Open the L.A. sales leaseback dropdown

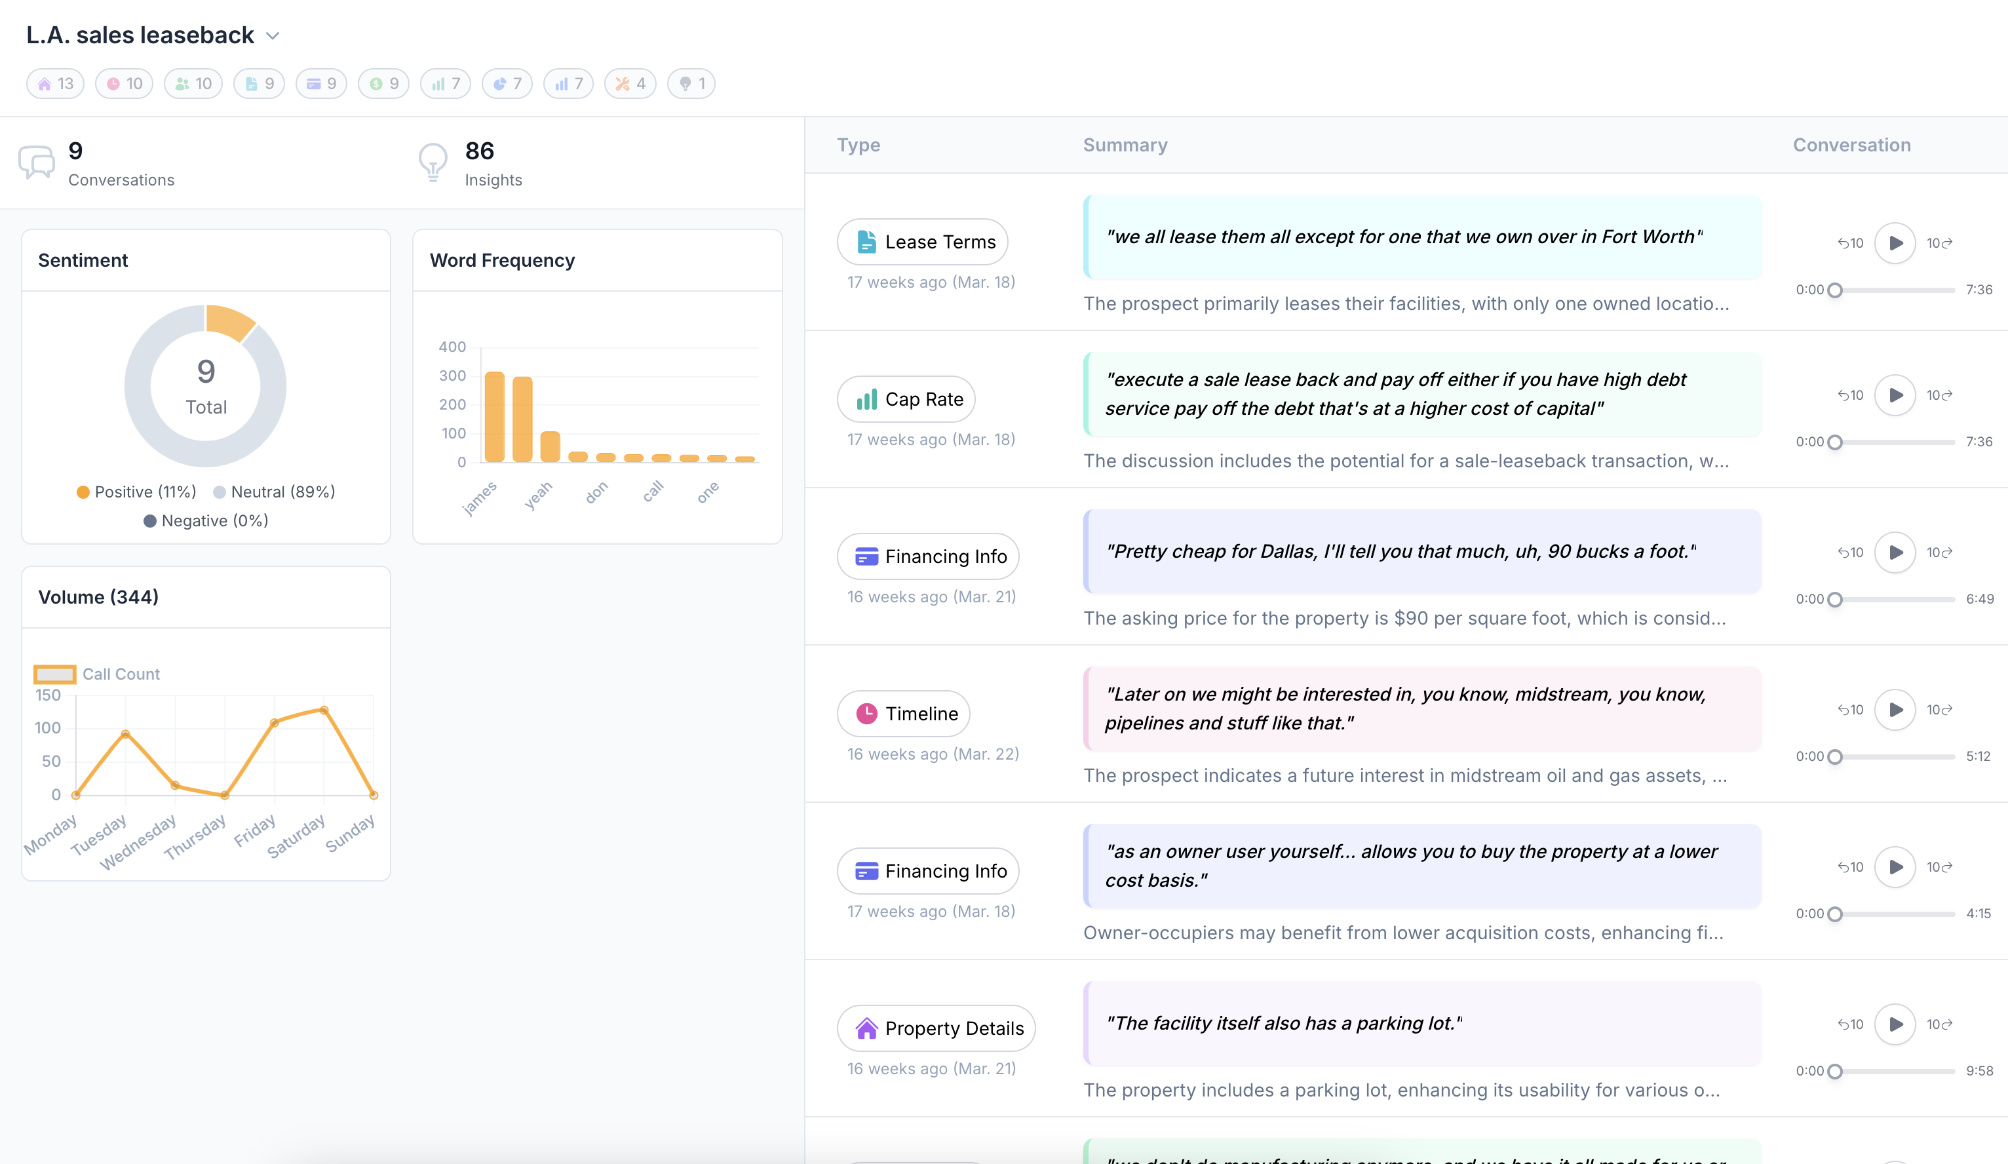point(273,36)
